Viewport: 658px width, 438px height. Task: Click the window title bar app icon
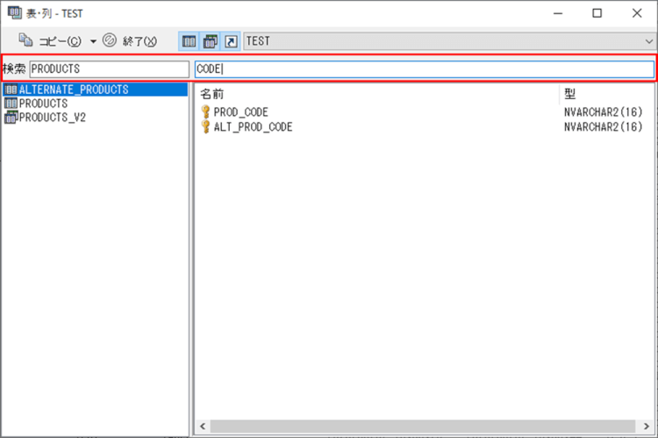tap(14, 13)
